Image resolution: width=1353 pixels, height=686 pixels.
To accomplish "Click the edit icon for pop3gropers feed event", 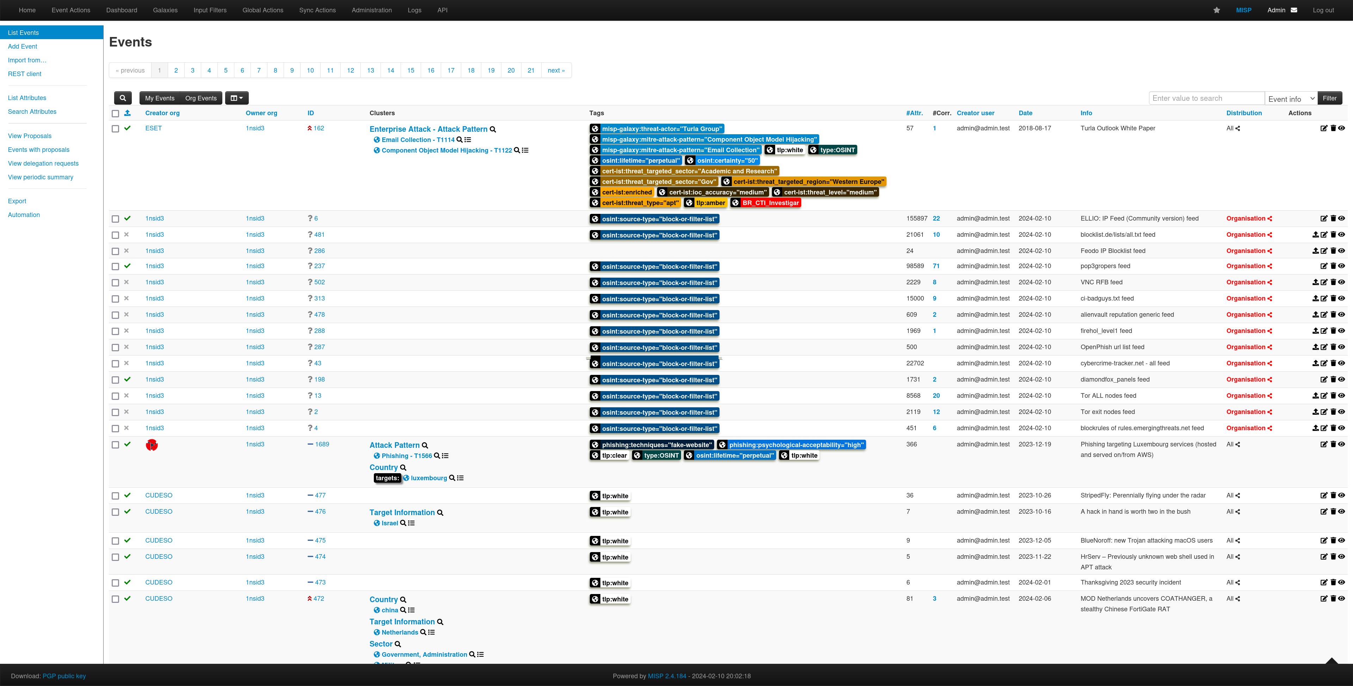I will pyautogui.click(x=1324, y=266).
